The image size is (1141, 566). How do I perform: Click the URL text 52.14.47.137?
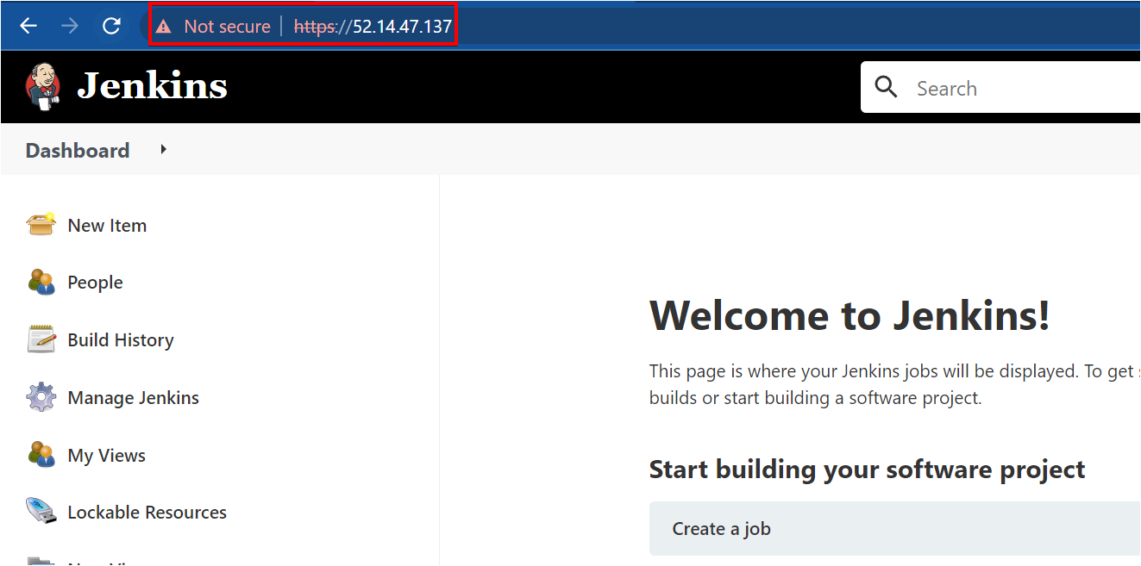coord(402,27)
